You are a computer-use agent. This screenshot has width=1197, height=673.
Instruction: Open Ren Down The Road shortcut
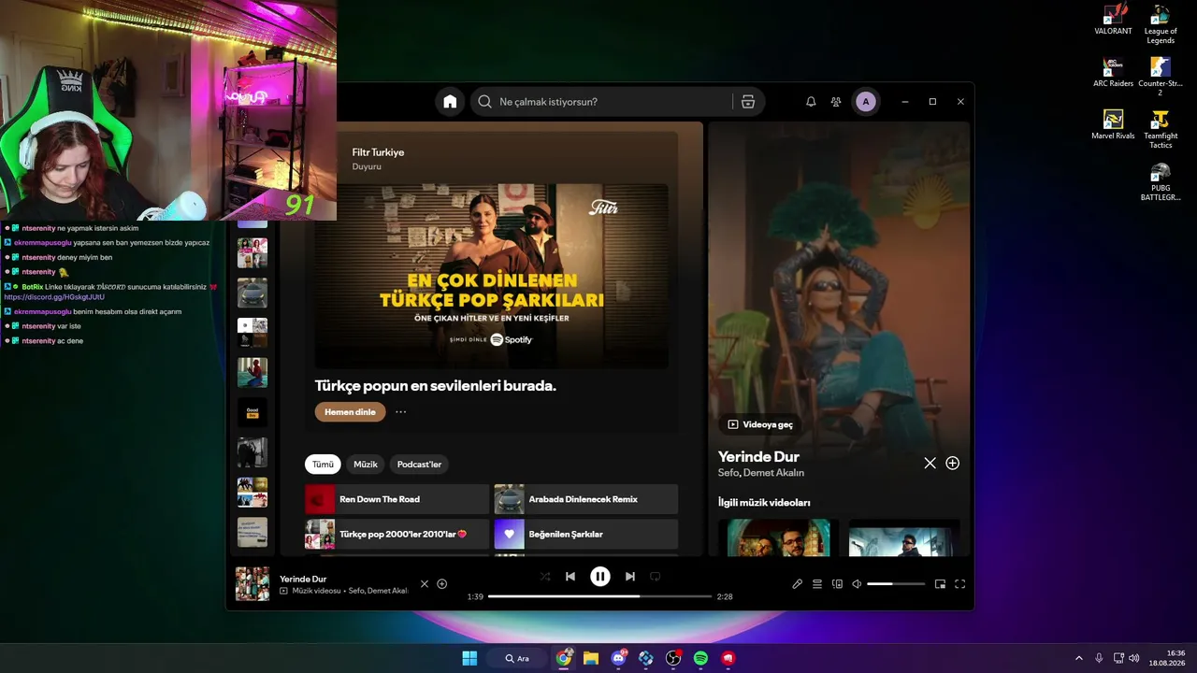coord(397,499)
